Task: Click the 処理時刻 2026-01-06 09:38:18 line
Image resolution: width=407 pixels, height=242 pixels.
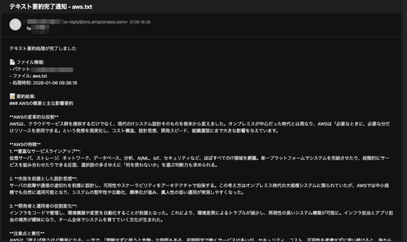Action: (43, 83)
